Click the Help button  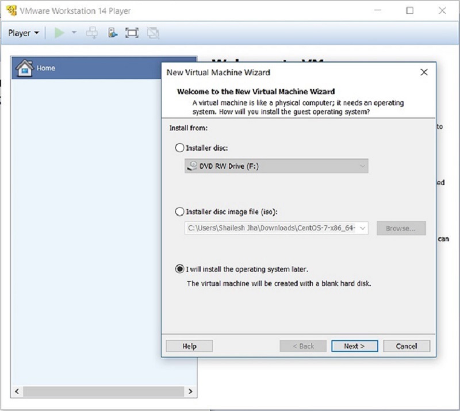[189, 346]
